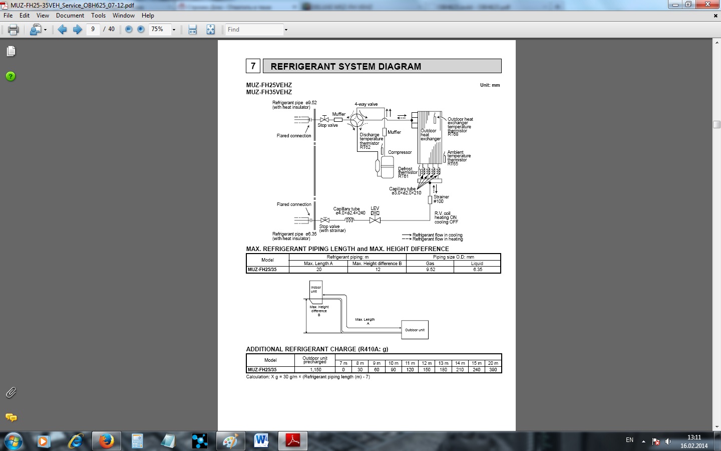Open the collaborate/share toolbar button
The image size is (721, 451).
coord(35,30)
